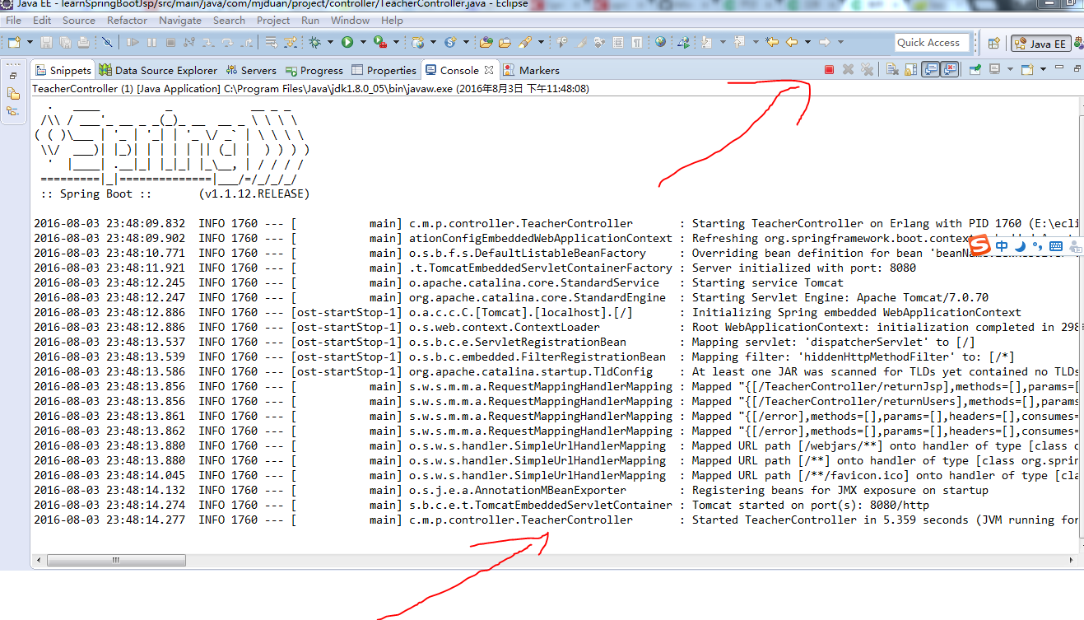Select the Java EE perspective button
This screenshot has width=1084, height=620.
coord(1042,44)
